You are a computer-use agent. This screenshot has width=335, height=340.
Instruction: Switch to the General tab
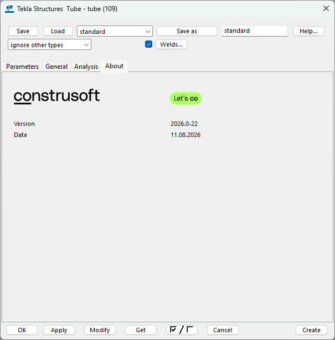tap(56, 67)
